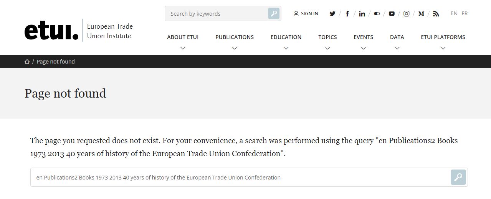Switch language to FR
This screenshot has width=491, height=199.
point(465,13)
